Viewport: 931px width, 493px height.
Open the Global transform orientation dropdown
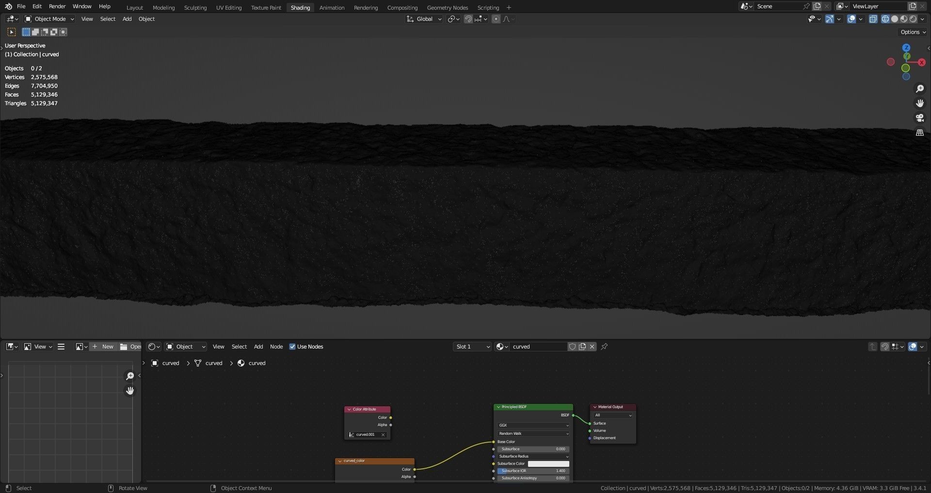424,19
